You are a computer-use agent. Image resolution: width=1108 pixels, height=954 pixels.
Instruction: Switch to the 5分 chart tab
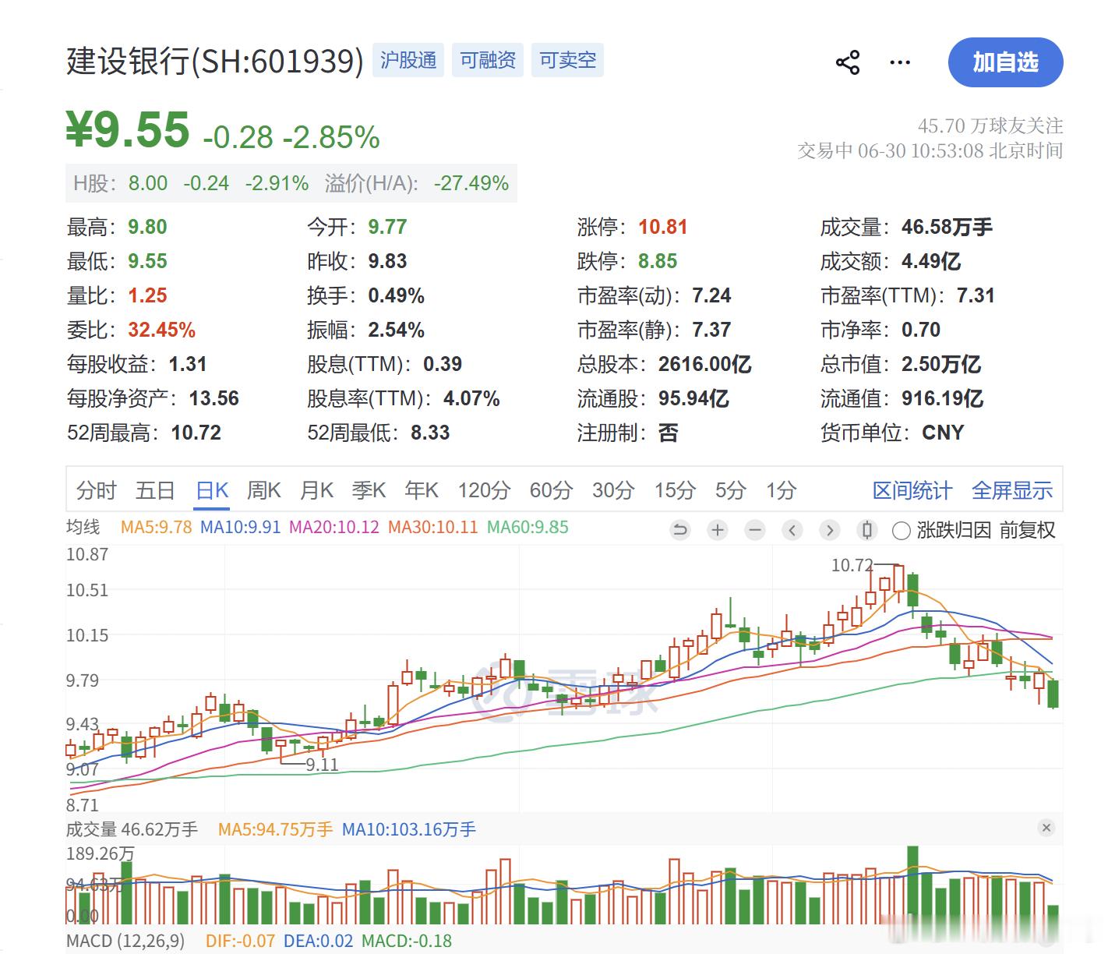(731, 490)
